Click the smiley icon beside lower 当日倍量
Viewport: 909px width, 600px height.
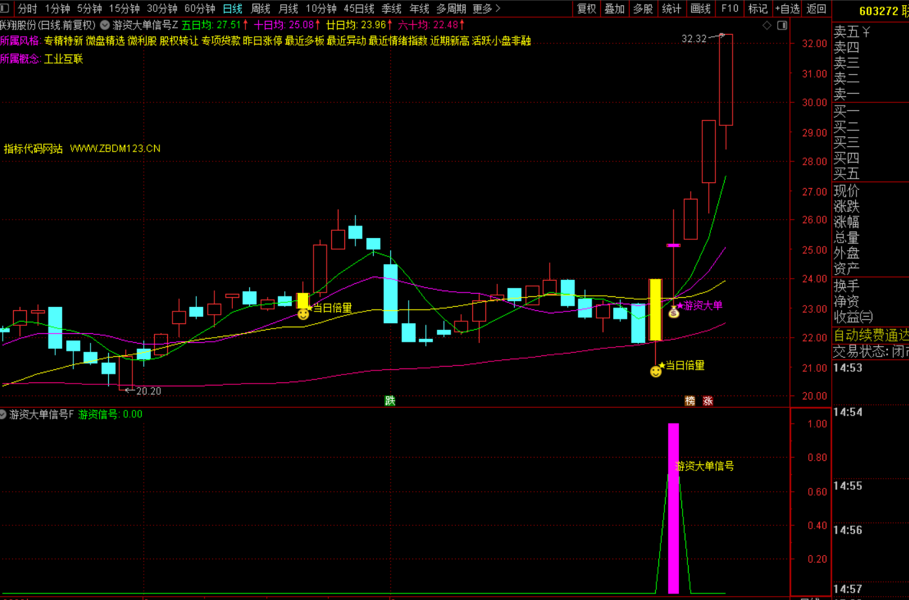point(655,372)
